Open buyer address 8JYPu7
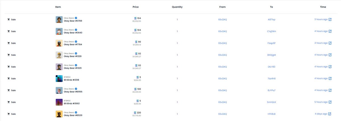Image resolution: width=341 pixels, height=121 pixels. [272, 90]
